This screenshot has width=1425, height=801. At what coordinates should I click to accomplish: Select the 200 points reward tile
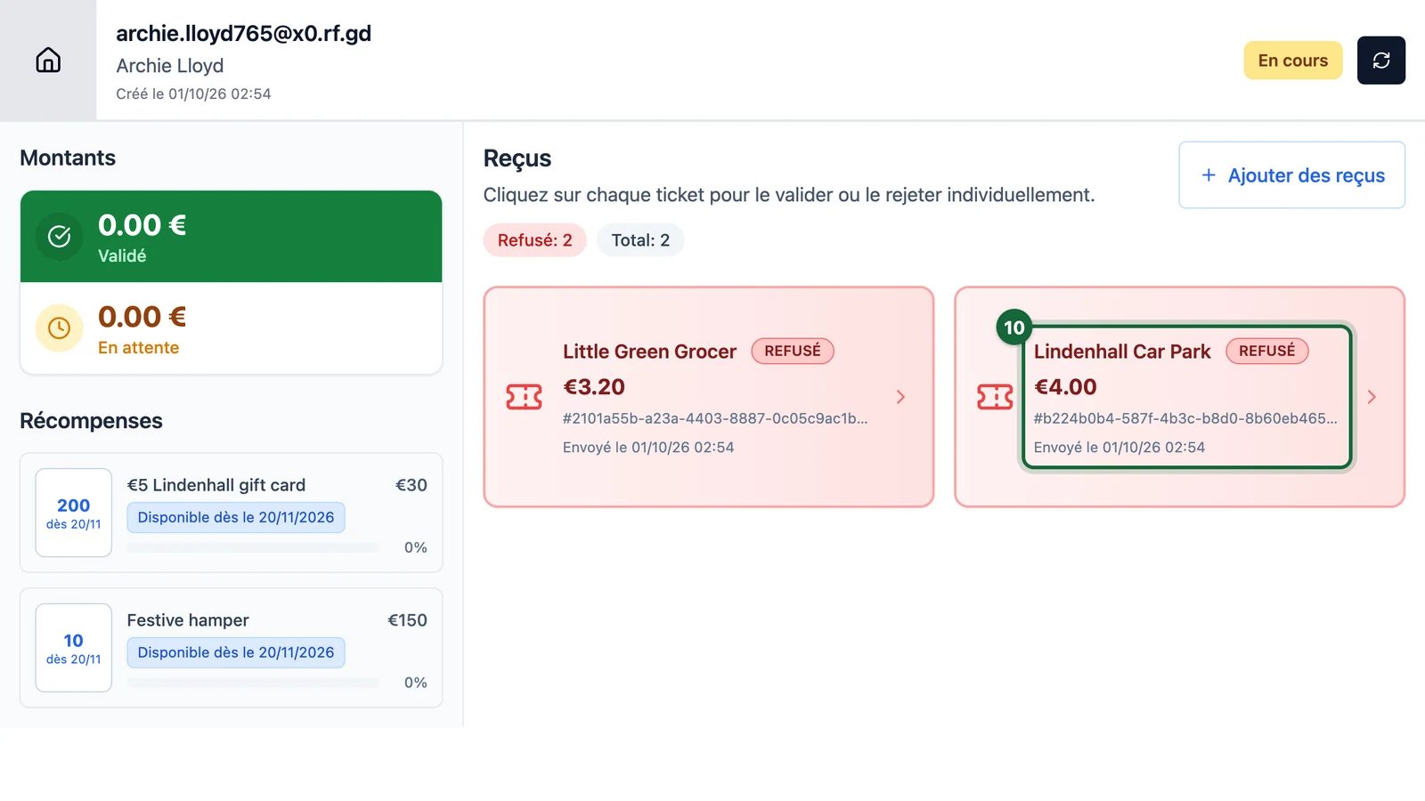pyautogui.click(x=74, y=513)
